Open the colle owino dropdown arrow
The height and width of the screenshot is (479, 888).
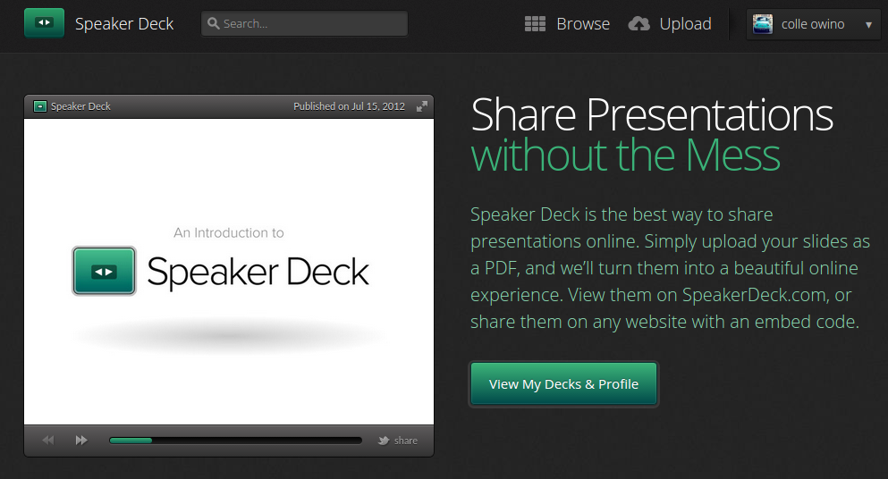point(868,24)
